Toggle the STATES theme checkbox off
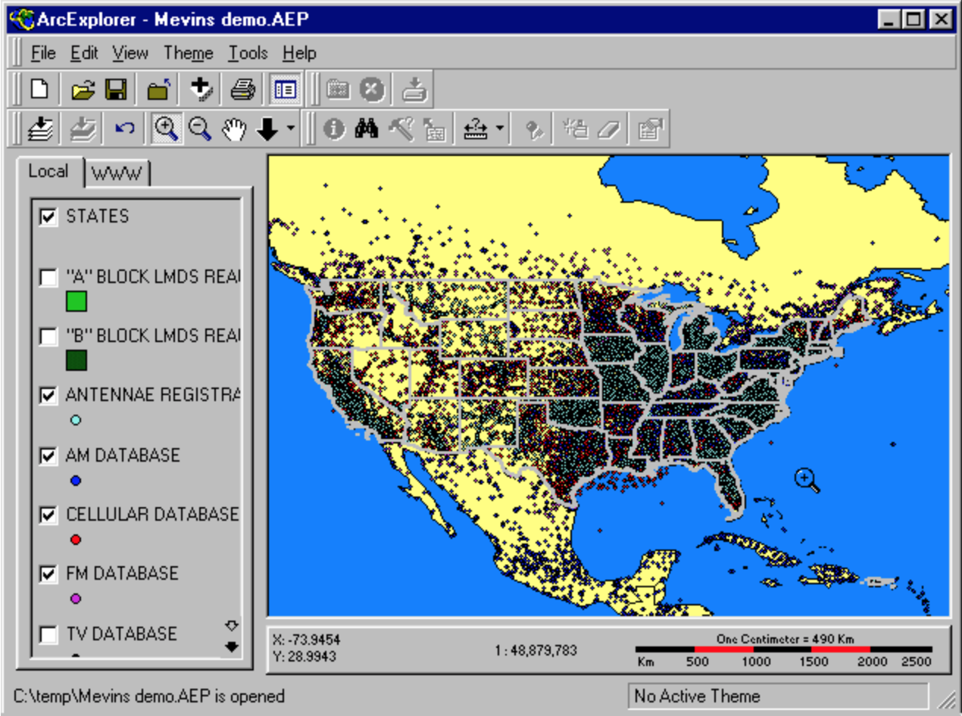 (49, 217)
